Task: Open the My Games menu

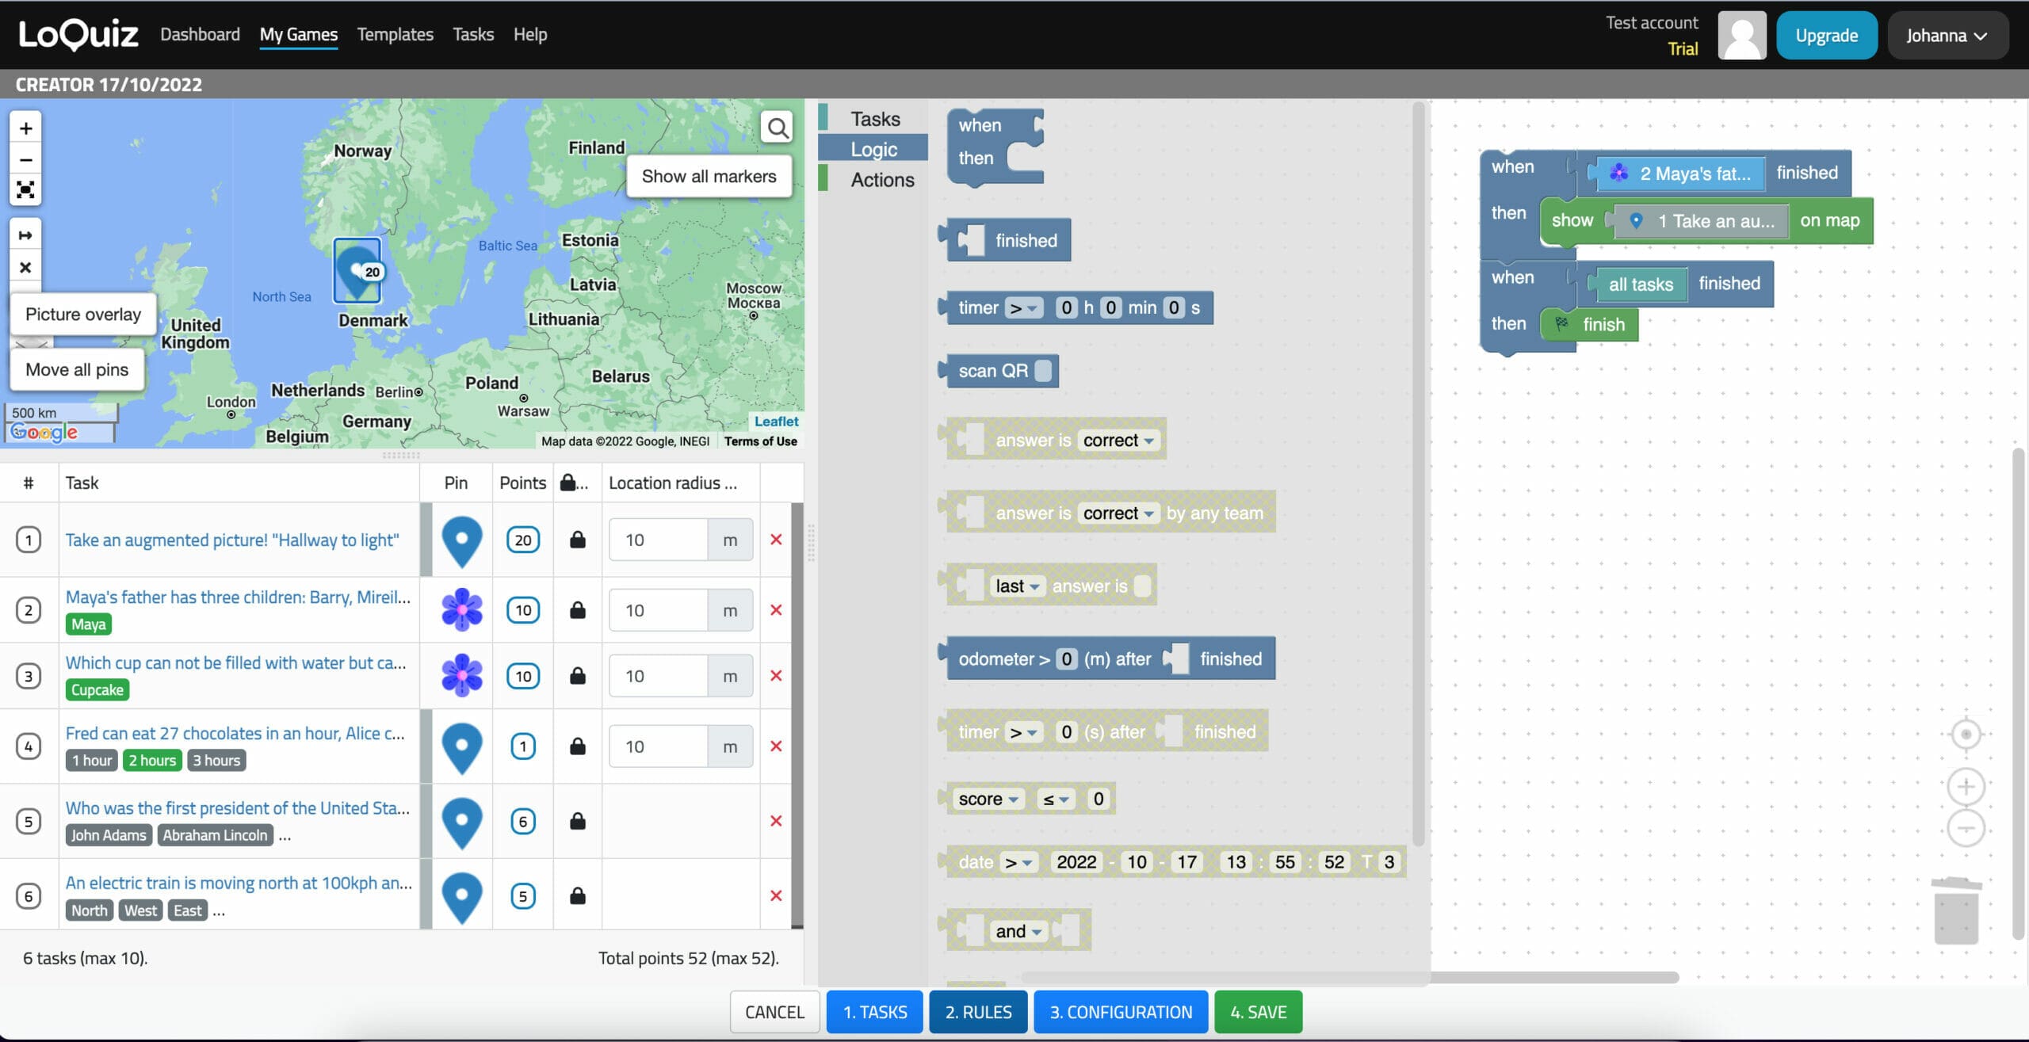Action: point(298,34)
